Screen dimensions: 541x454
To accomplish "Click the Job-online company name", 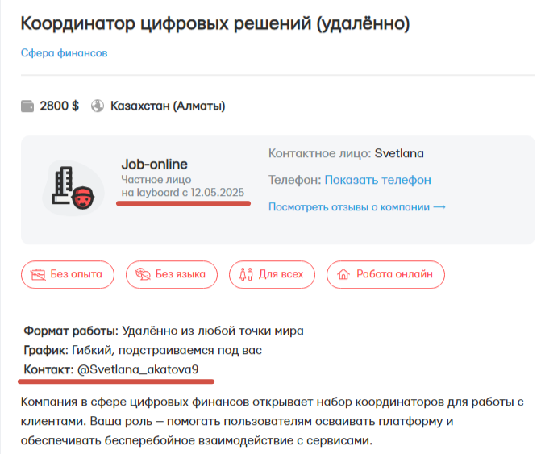I will (x=154, y=164).
